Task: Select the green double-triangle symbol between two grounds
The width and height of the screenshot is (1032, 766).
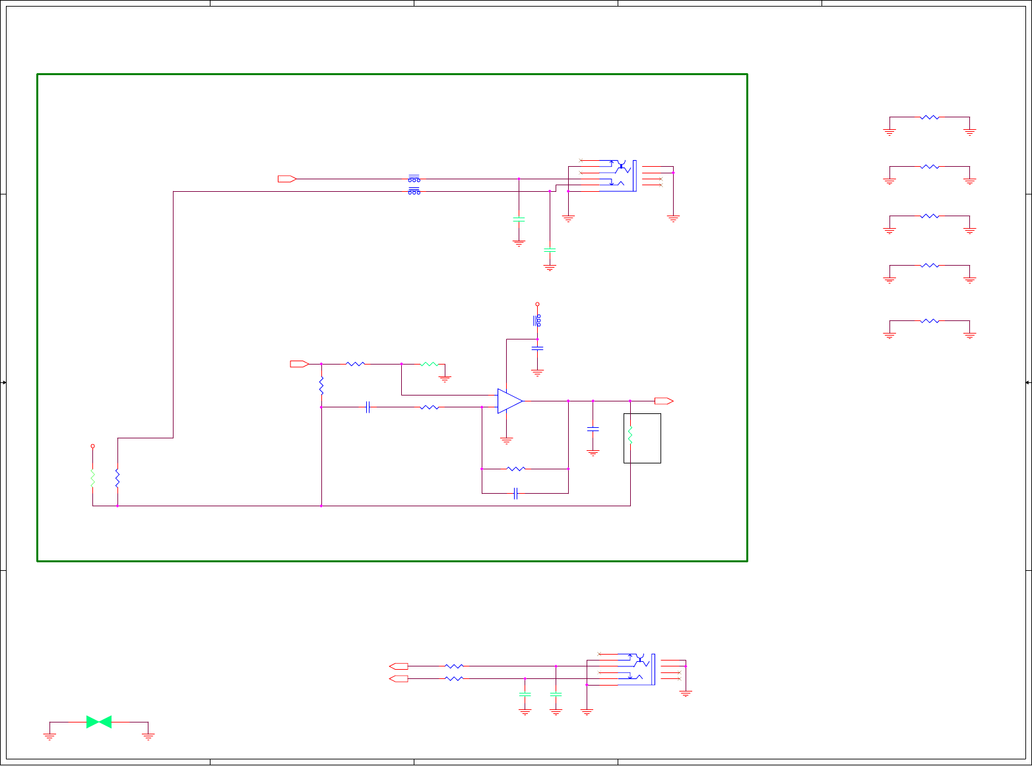Action: coord(99,722)
